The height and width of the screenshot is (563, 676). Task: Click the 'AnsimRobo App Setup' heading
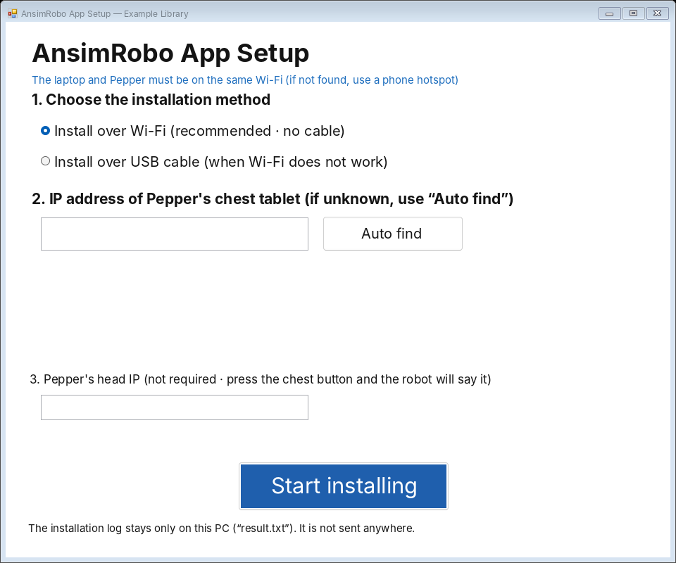170,53
